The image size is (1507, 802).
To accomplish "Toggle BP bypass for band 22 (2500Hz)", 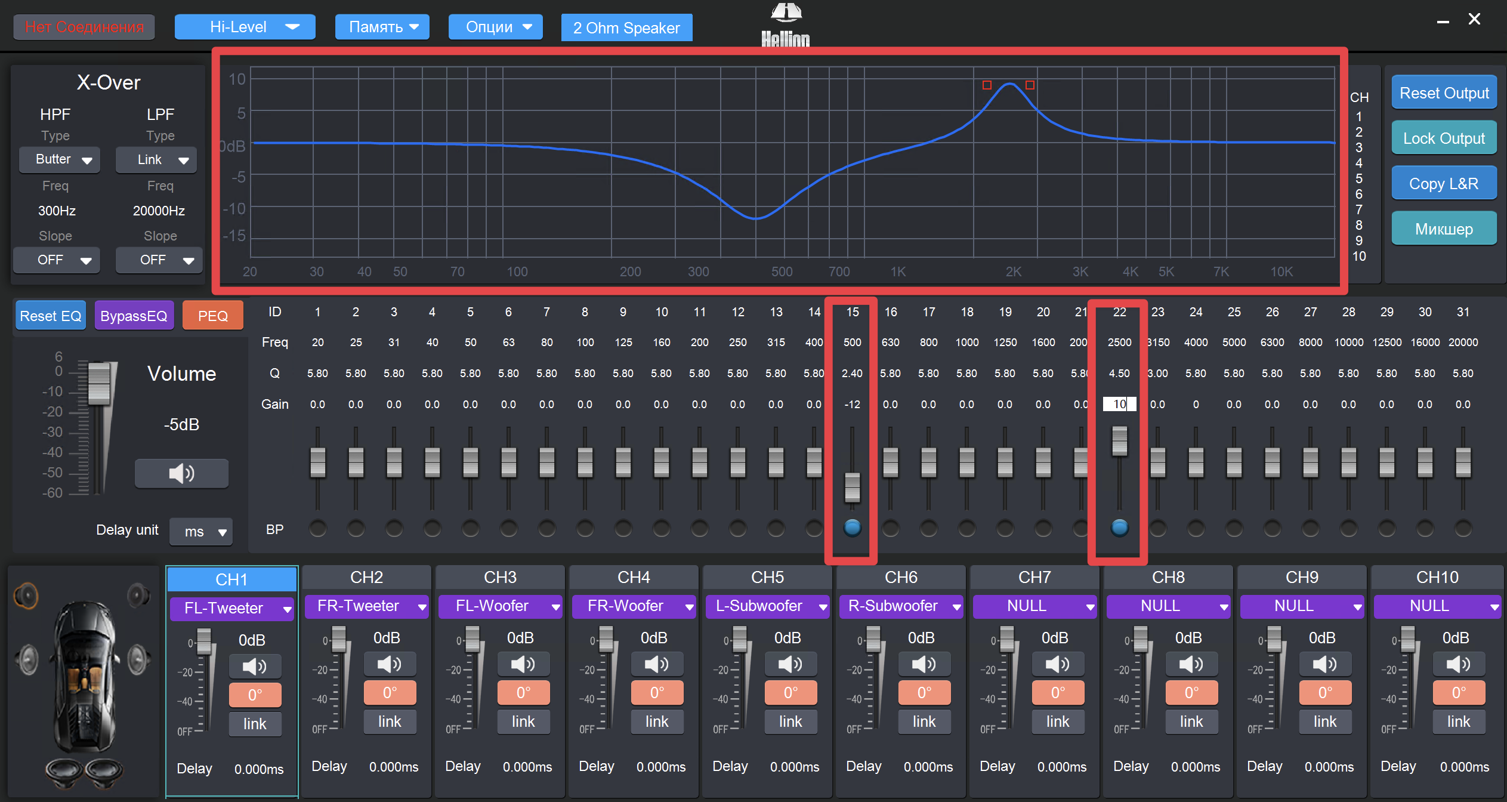I will coord(1119,528).
